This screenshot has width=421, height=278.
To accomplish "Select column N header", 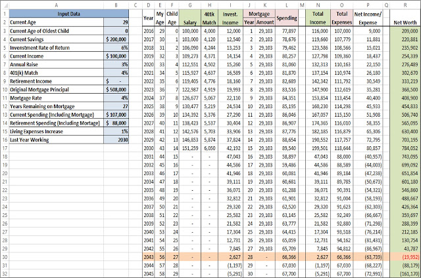I will tap(318, 5).
